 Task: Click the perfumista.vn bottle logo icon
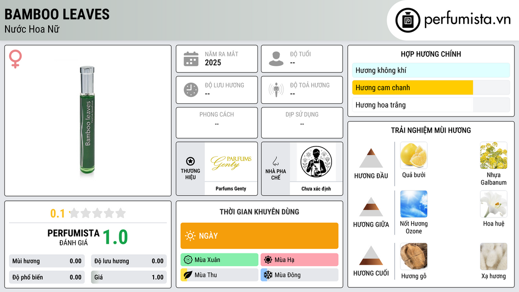(x=407, y=20)
